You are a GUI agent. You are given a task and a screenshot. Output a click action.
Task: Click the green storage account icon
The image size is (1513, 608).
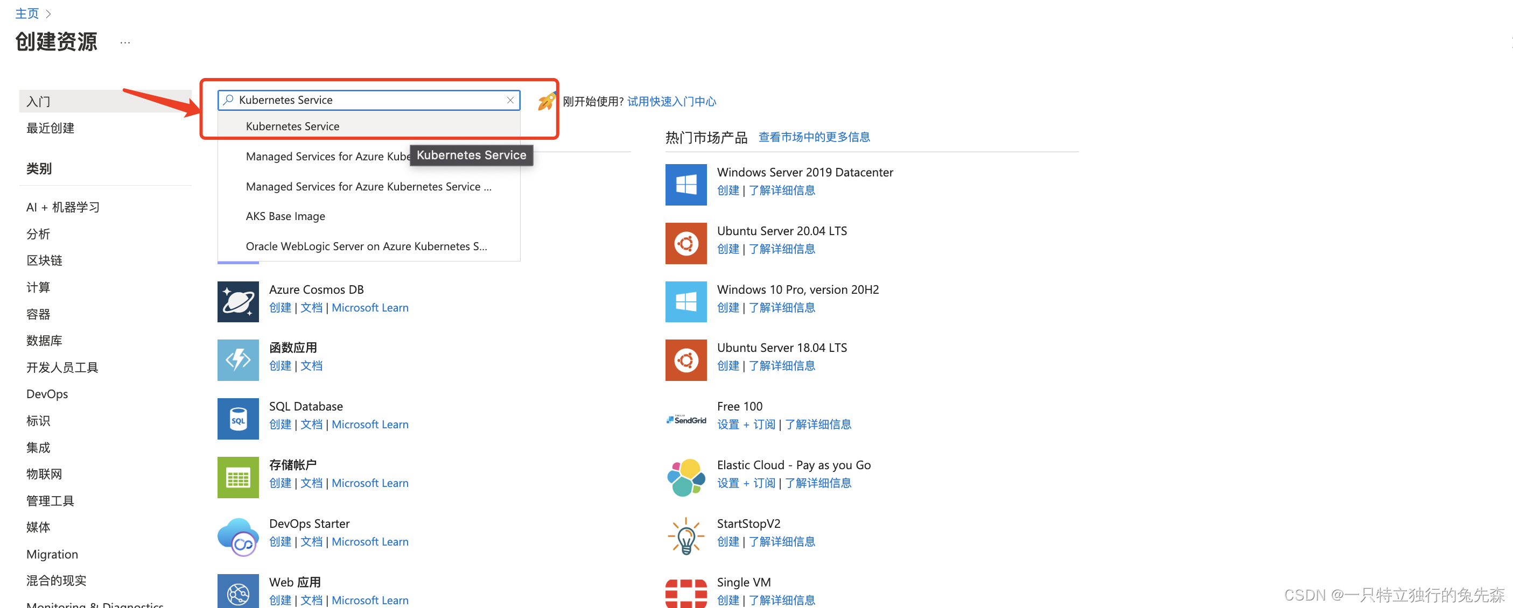click(x=238, y=477)
